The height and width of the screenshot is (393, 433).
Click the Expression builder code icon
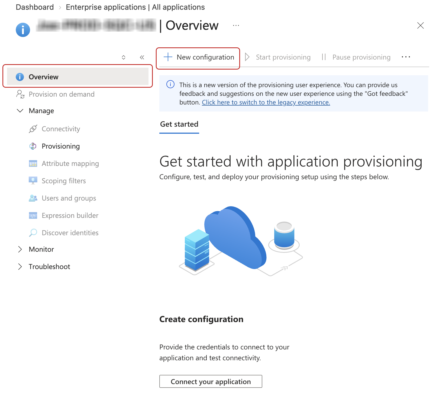tap(33, 215)
